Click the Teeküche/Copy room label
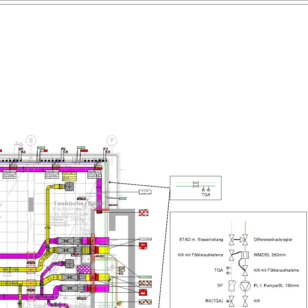Image resolution: width=308 pixels, height=308 pixels. (x=79, y=204)
